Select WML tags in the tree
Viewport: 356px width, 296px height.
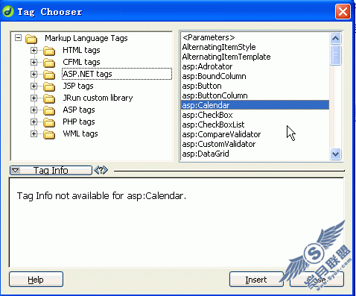(80, 133)
